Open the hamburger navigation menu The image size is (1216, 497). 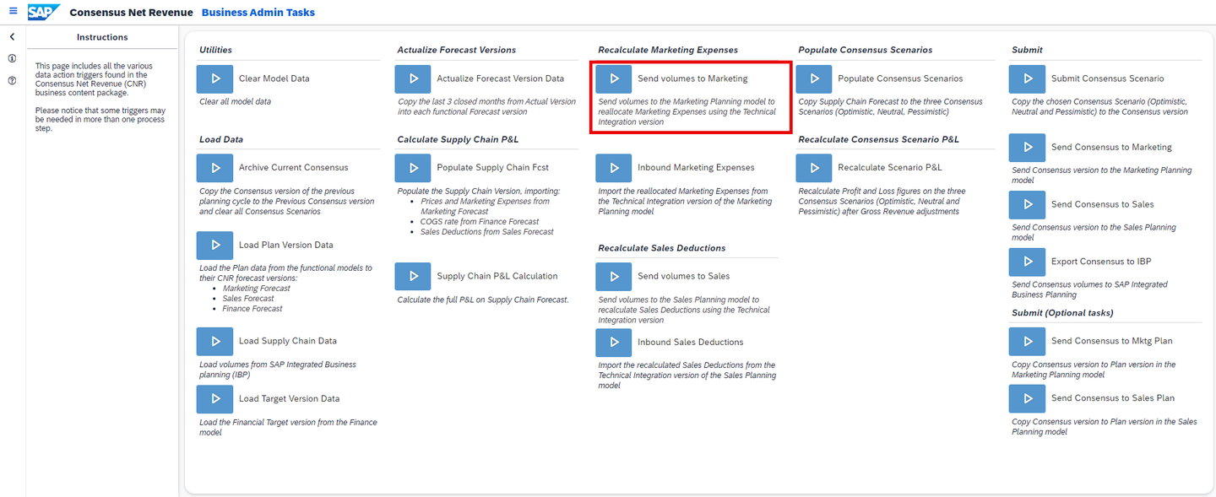click(13, 12)
